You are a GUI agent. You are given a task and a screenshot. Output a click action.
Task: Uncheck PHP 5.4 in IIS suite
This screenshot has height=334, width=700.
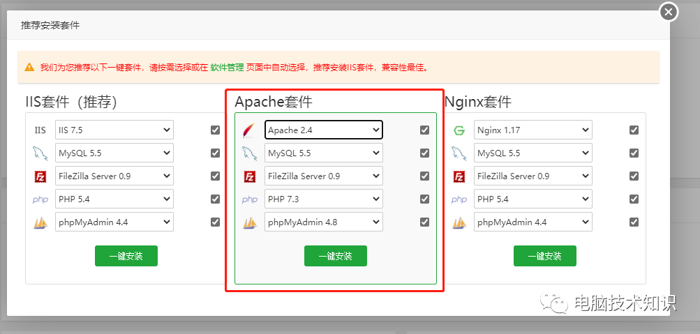point(215,199)
